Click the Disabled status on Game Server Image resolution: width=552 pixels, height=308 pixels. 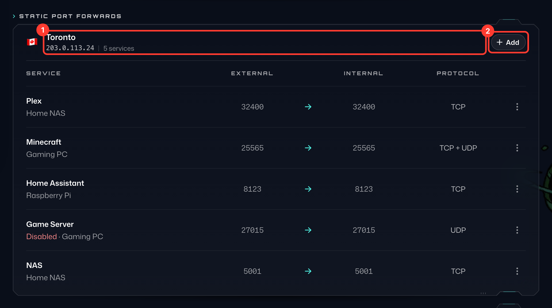[41, 236]
